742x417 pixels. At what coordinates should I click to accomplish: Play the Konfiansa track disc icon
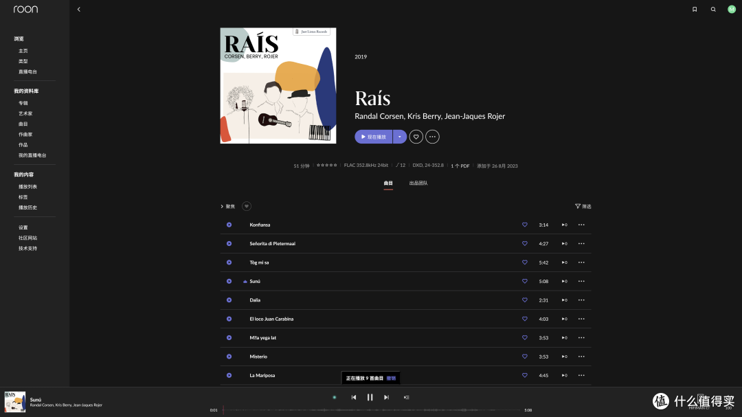(229, 225)
